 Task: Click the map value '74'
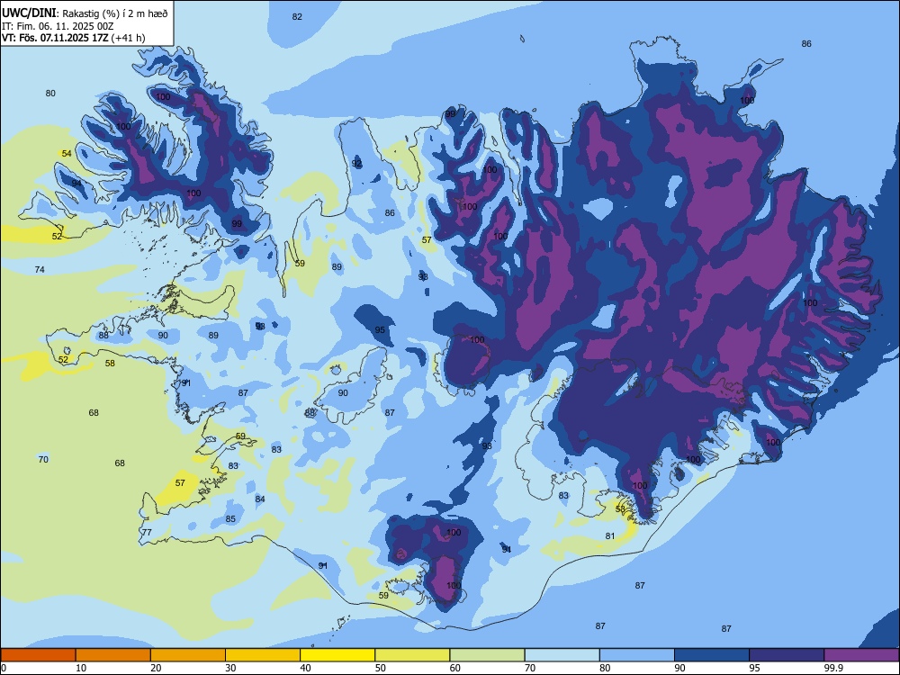click(40, 269)
